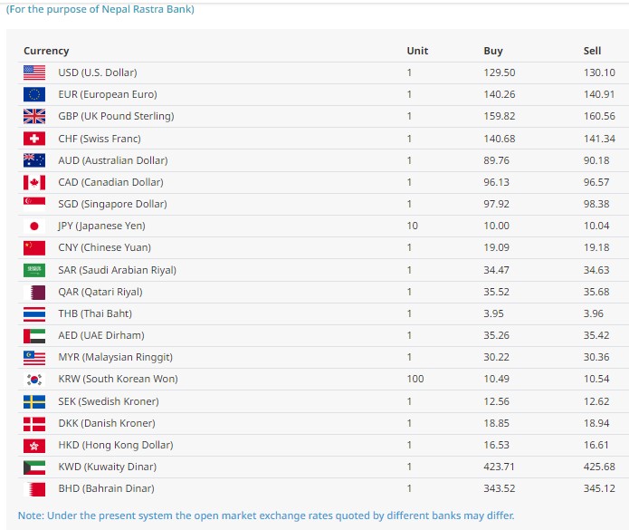Click the Buy column header

pyautogui.click(x=493, y=51)
